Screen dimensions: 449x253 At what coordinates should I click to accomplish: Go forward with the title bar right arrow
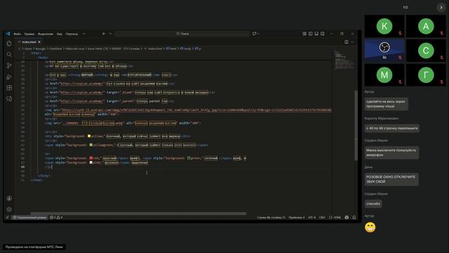pyautogui.click(x=110, y=34)
